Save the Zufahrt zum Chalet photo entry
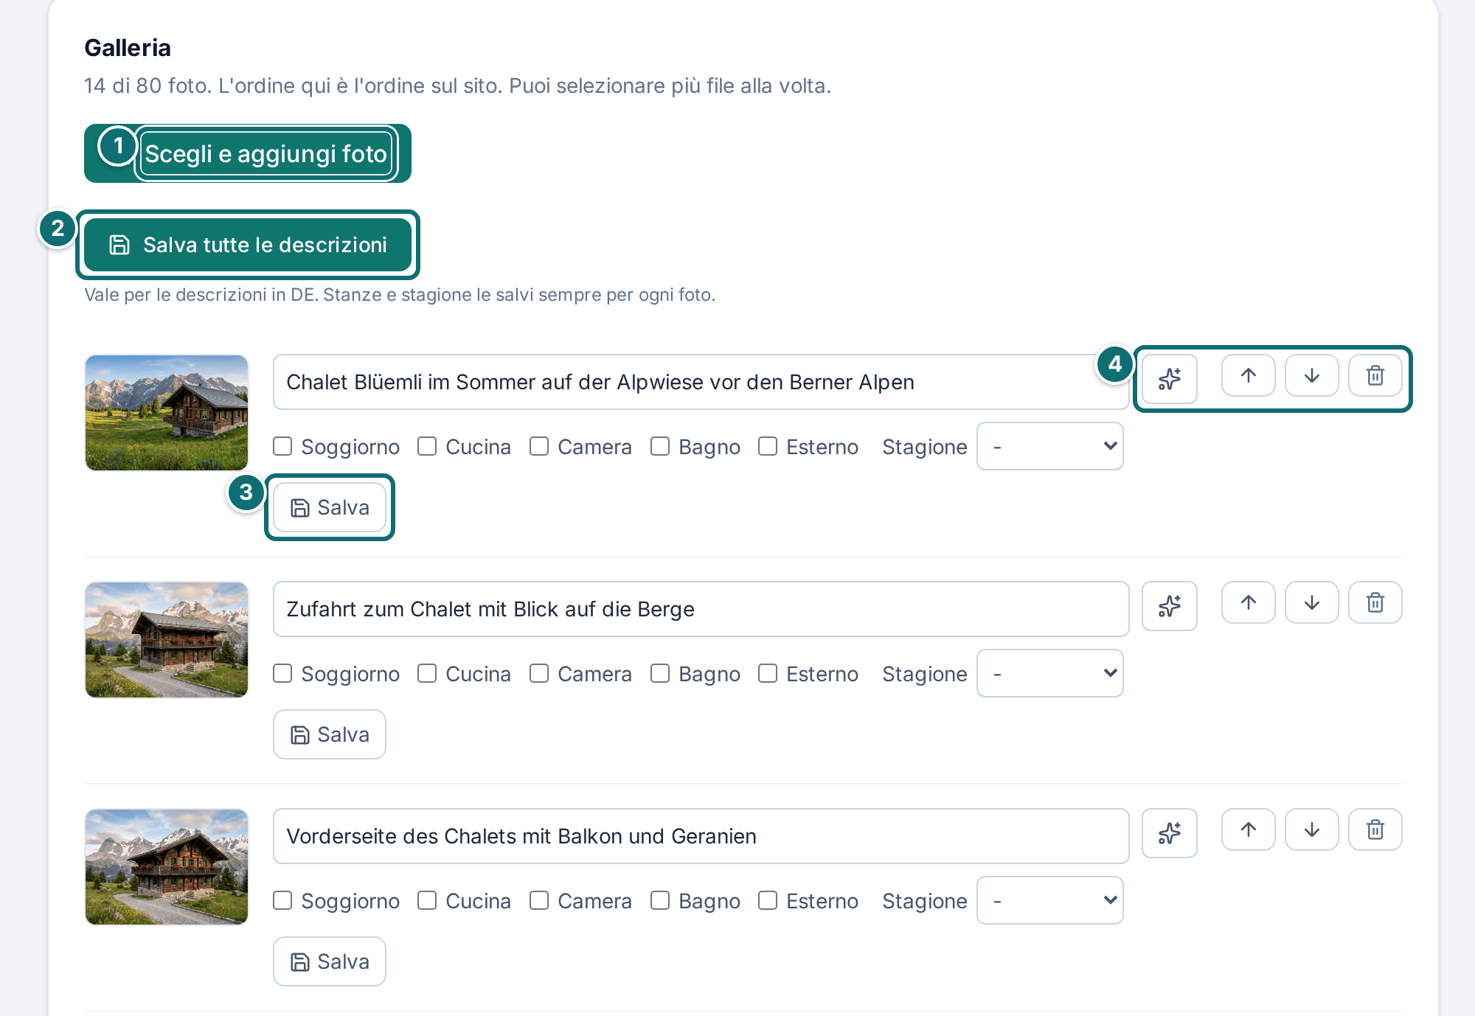Image resolution: width=1475 pixels, height=1016 pixels. point(330,734)
